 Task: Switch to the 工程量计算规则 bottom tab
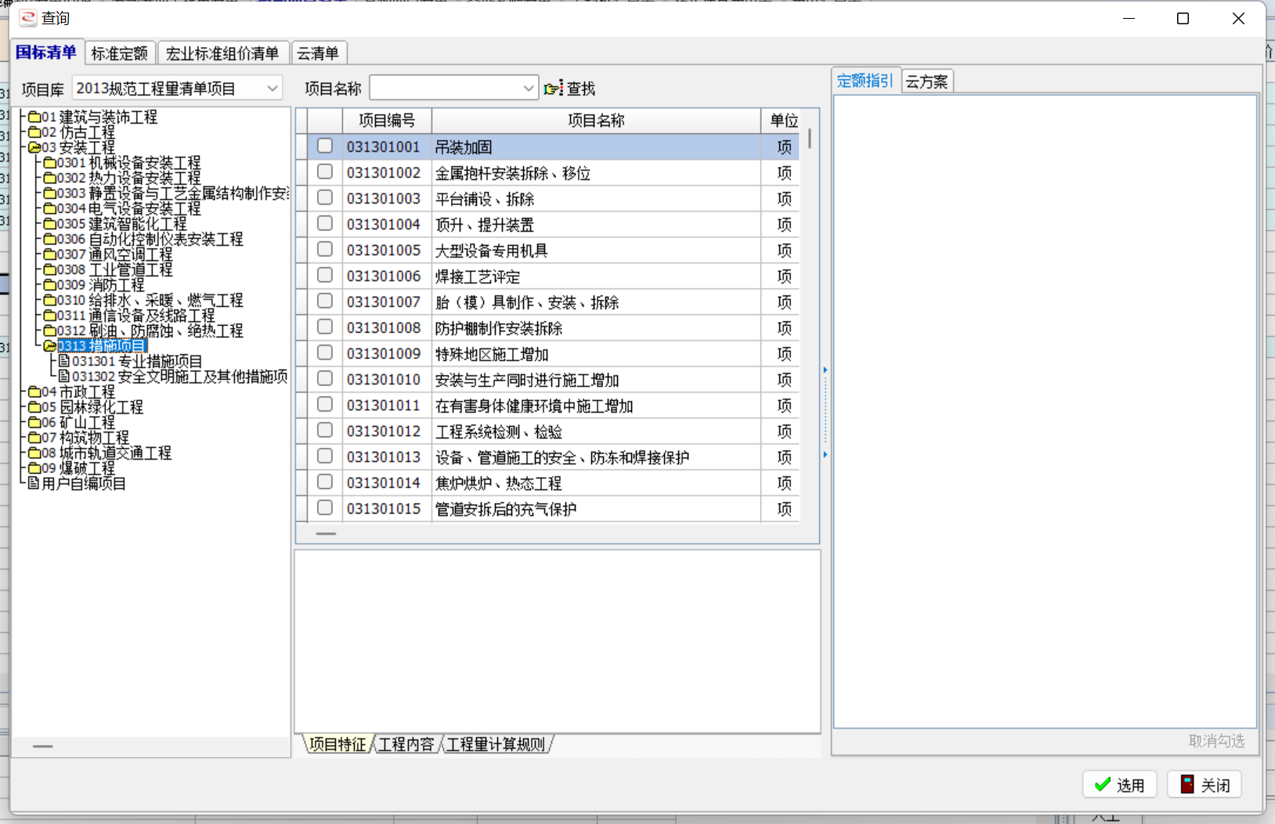pyautogui.click(x=496, y=745)
